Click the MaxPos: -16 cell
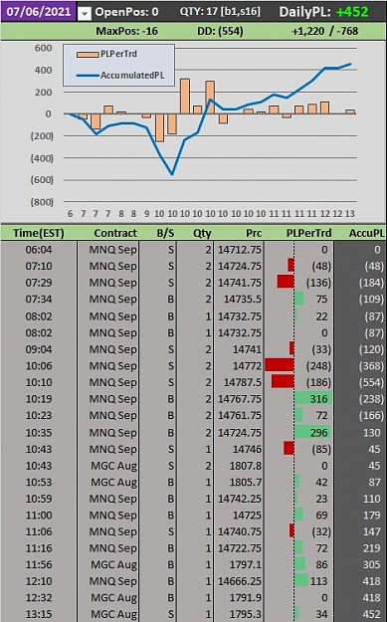The width and height of the screenshot is (387, 622). coord(126,31)
